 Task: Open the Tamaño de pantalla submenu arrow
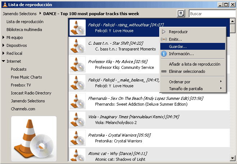pyautogui.click(x=221, y=88)
